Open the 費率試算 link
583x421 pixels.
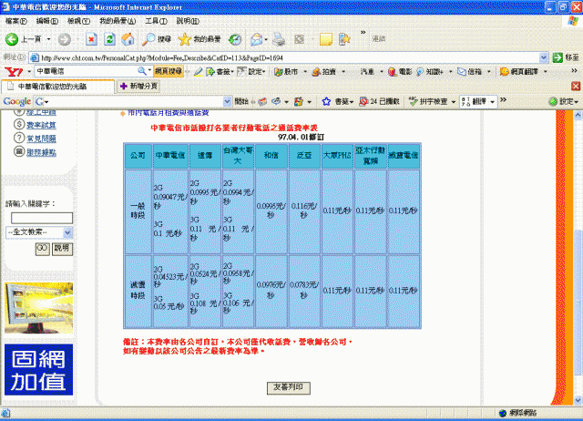pos(41,125)
